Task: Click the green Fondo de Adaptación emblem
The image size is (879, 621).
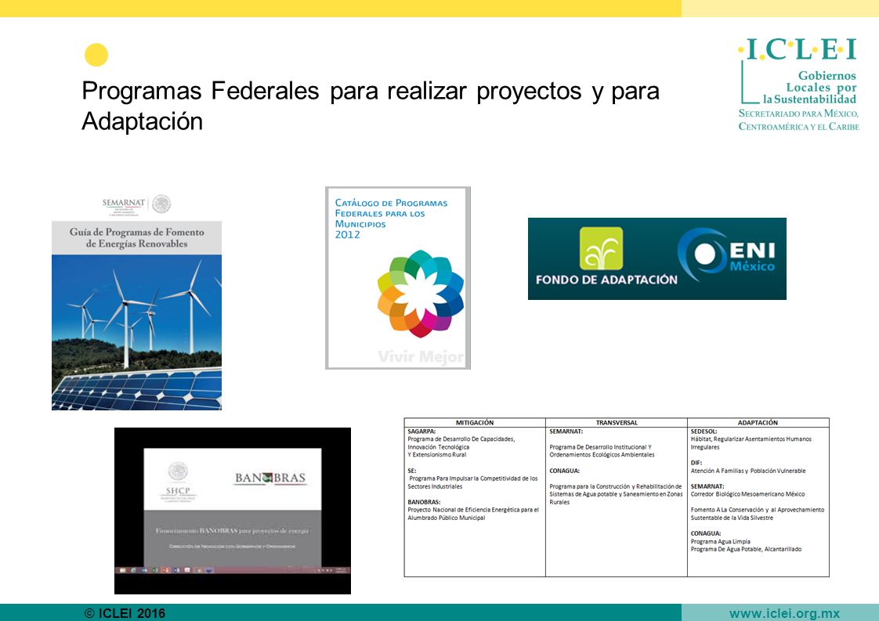Action: (601, 248)
